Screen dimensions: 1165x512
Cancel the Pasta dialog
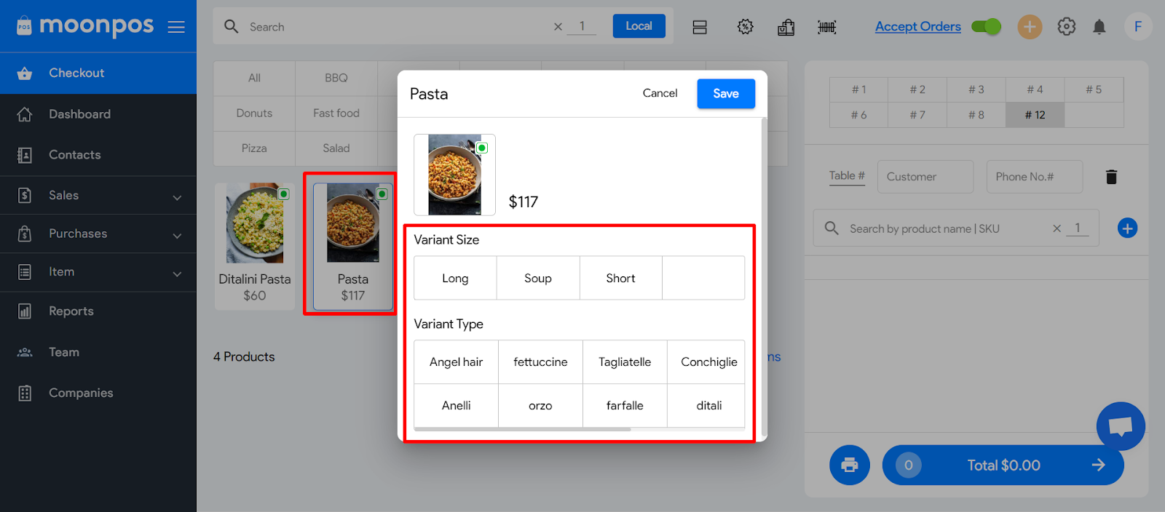(660, 93)
